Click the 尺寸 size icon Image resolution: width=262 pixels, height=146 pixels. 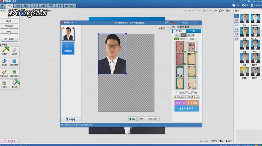pos(229,10)
